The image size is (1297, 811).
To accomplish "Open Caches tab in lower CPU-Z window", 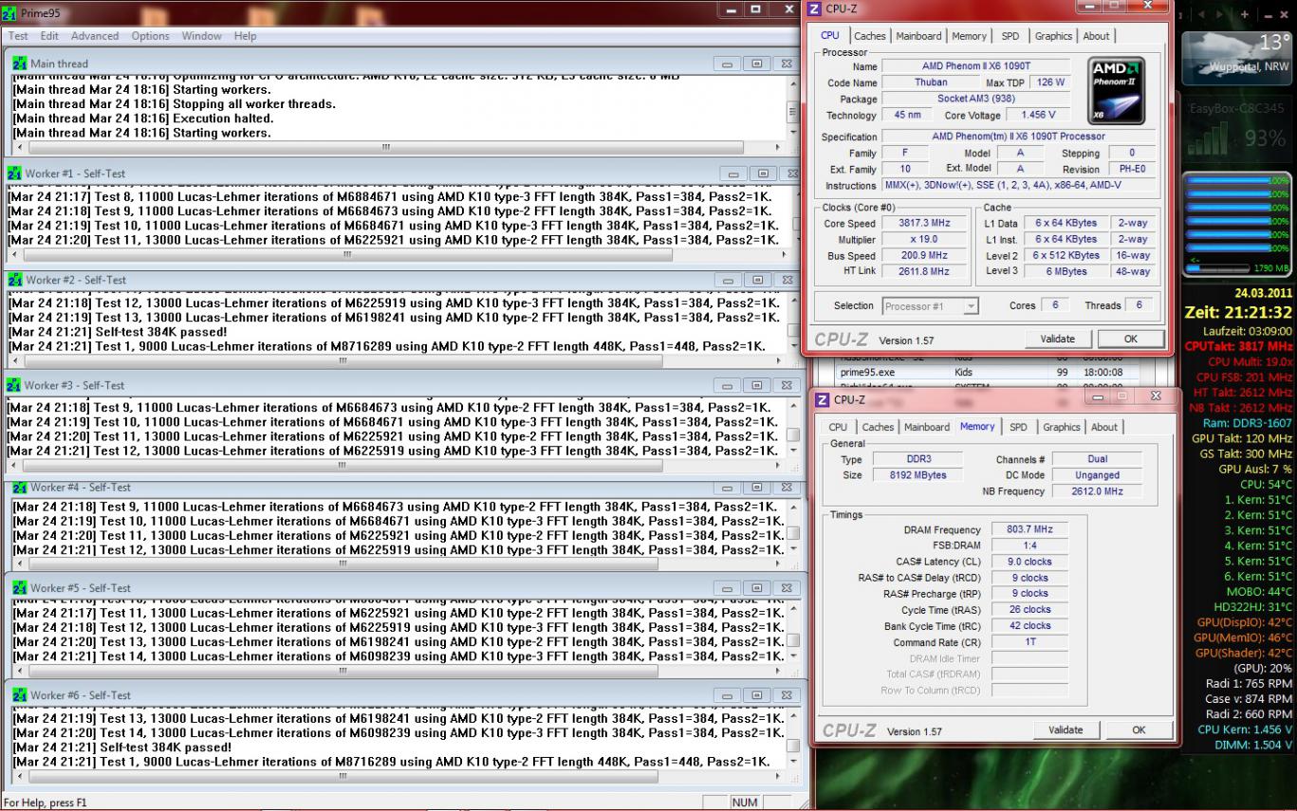I will [878, 427].
